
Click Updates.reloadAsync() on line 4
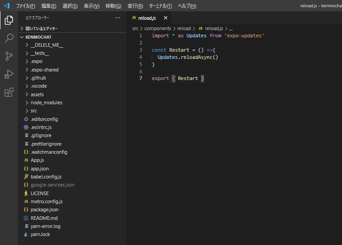188,58
